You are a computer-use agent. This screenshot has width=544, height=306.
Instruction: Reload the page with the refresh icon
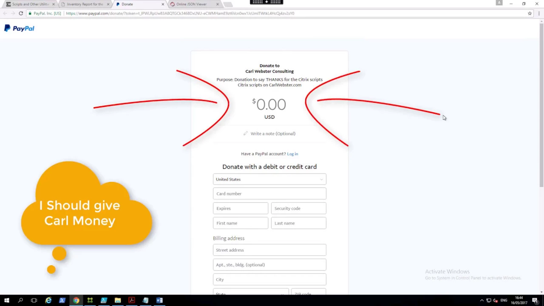click(21, 13)
